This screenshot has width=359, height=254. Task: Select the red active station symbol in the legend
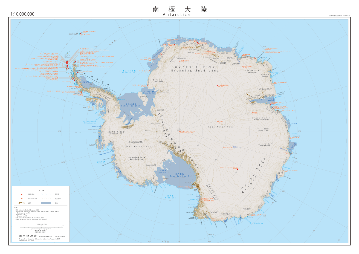21,194
